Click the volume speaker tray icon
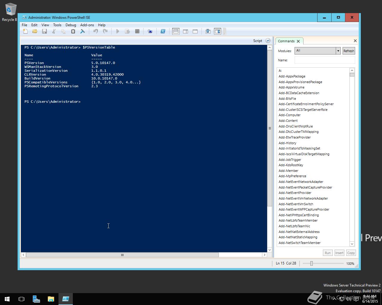This screenshot has width=382, height=305. pos(349,299)
